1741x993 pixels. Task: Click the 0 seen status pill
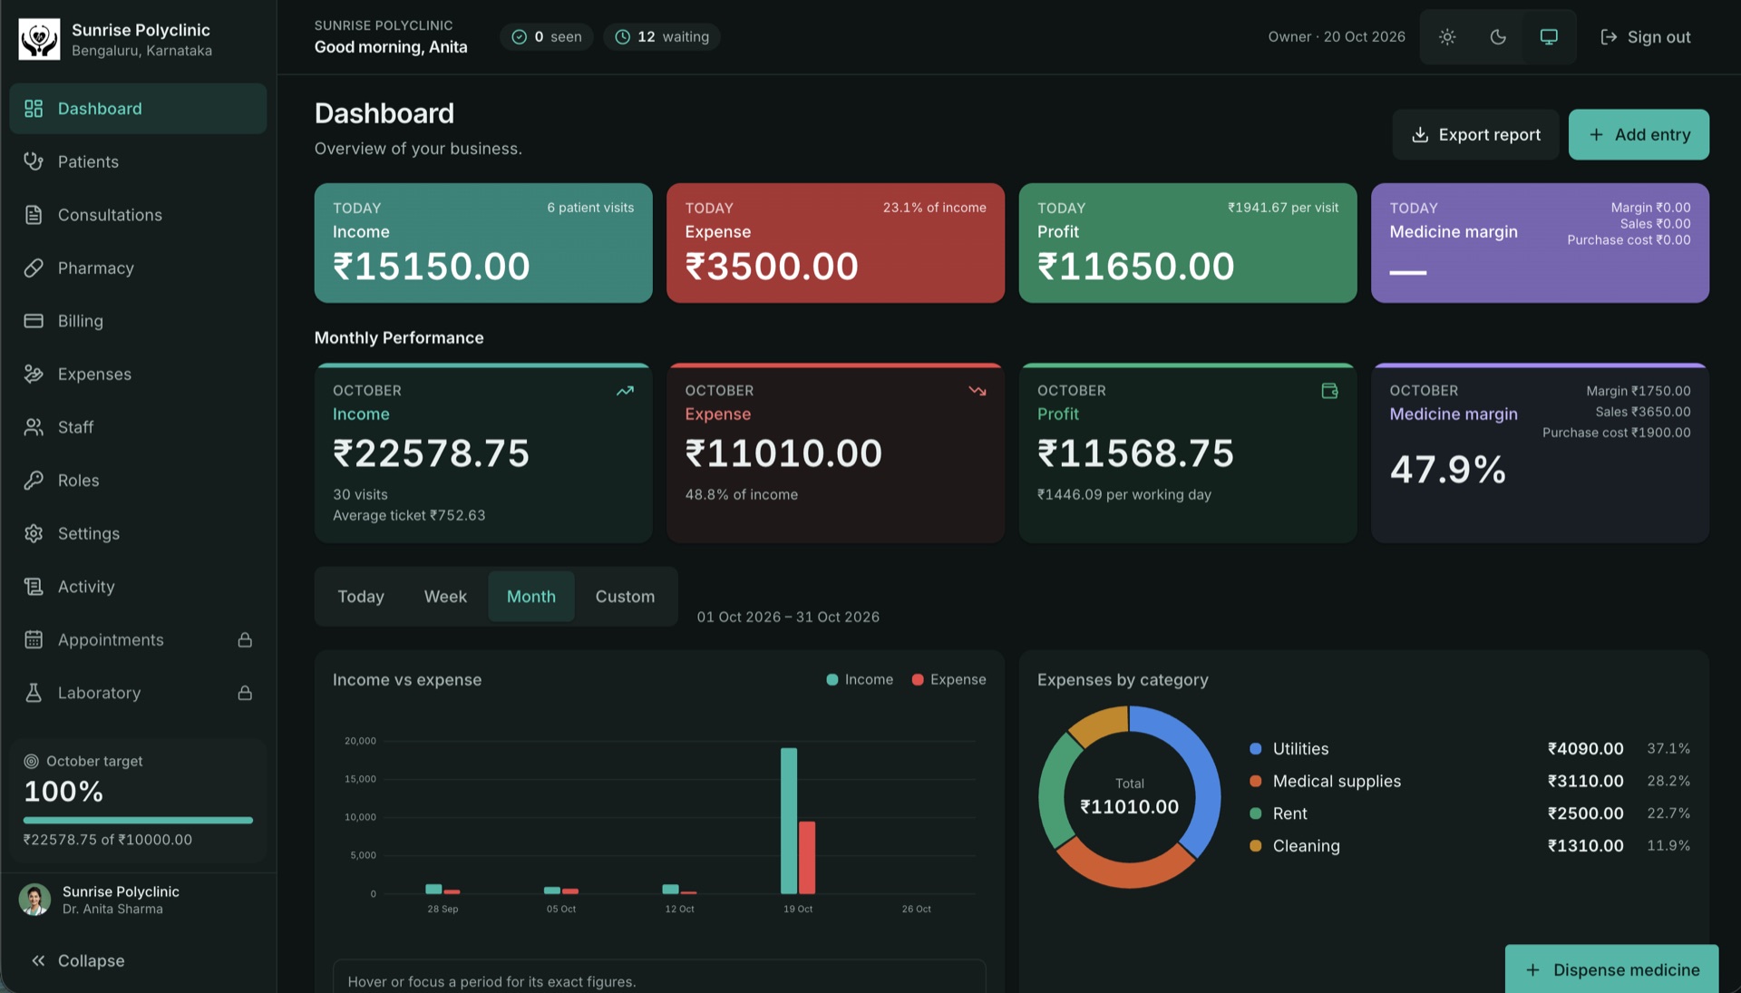547,37
